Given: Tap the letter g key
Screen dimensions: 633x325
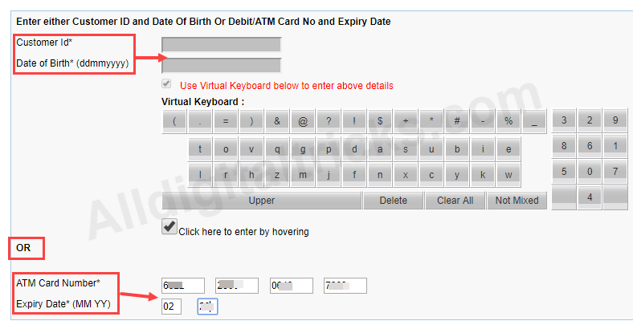Looking at the screenshot, I should pos(303,149).
